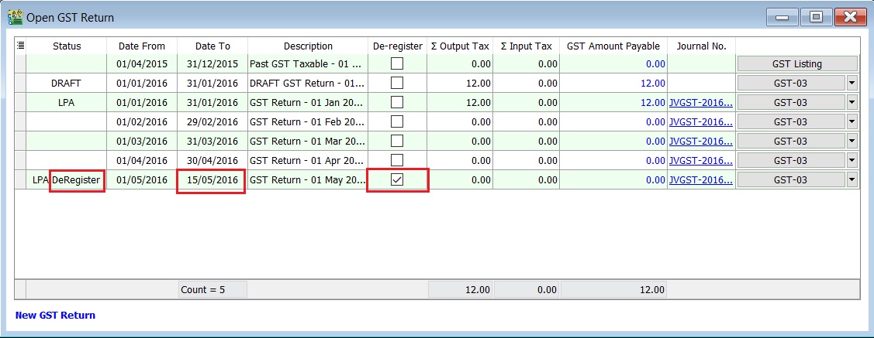Open journal link JVGST-2016 on May DeRegister row
Screen dimensions: 874x338
(x=700, y=180)
